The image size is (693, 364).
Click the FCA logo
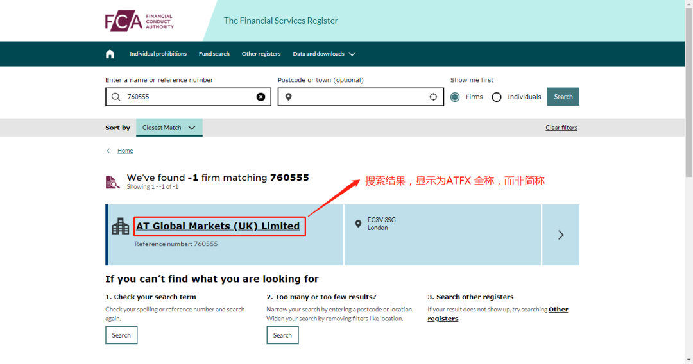click(139, 21)
